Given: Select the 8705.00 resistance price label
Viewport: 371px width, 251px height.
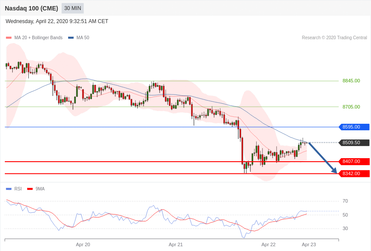Looking at the screenshot, I should tap(351, 107).
